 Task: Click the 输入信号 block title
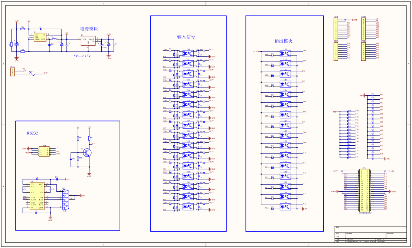pyautogui.click(x=186, y=37)
